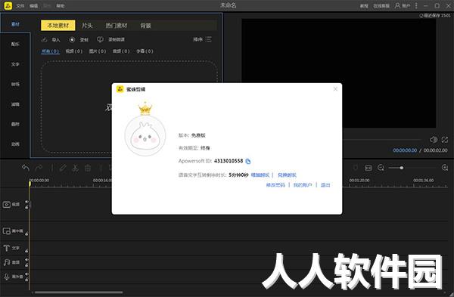Click the zoom in magnifier icon

click(x=445, y=168)
